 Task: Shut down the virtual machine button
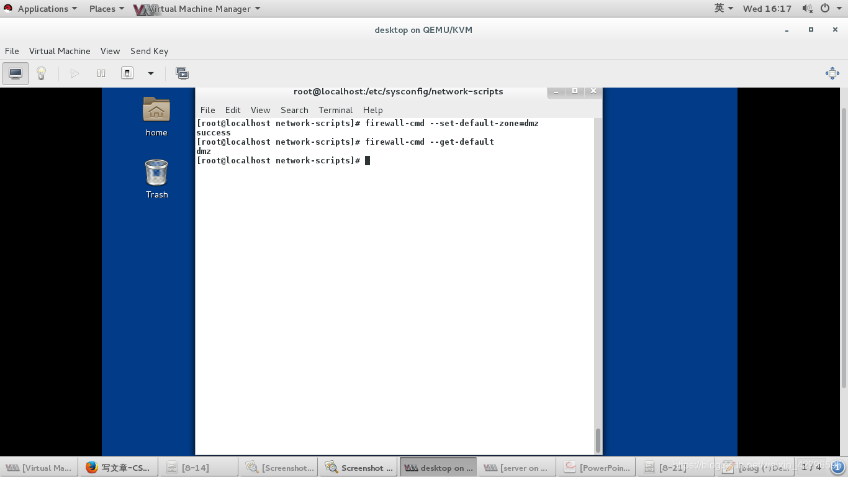(127, 73)
